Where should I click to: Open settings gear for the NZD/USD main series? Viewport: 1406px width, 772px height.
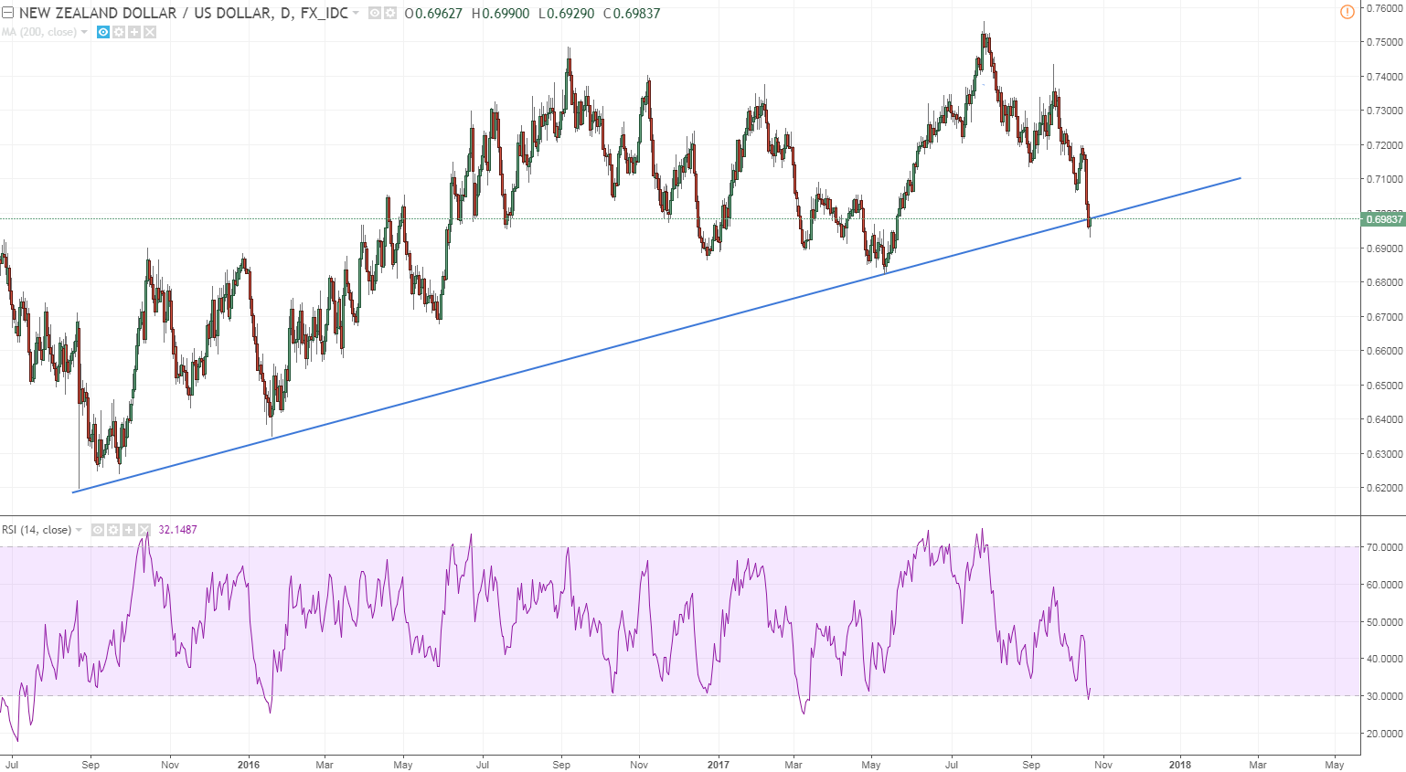point(390,14)
